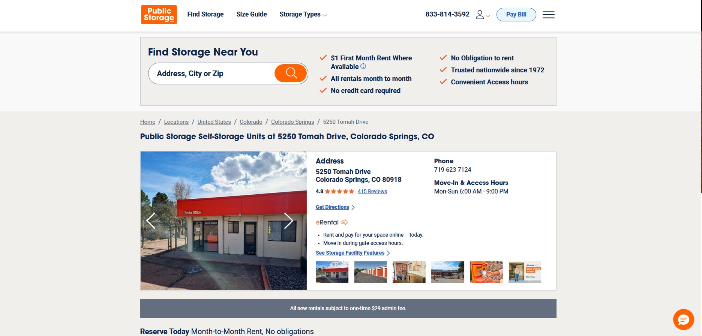The height and width of the screenshot is (336, 702).
Task: Open the Colorado breadcrumb
Action: (251, 122)
